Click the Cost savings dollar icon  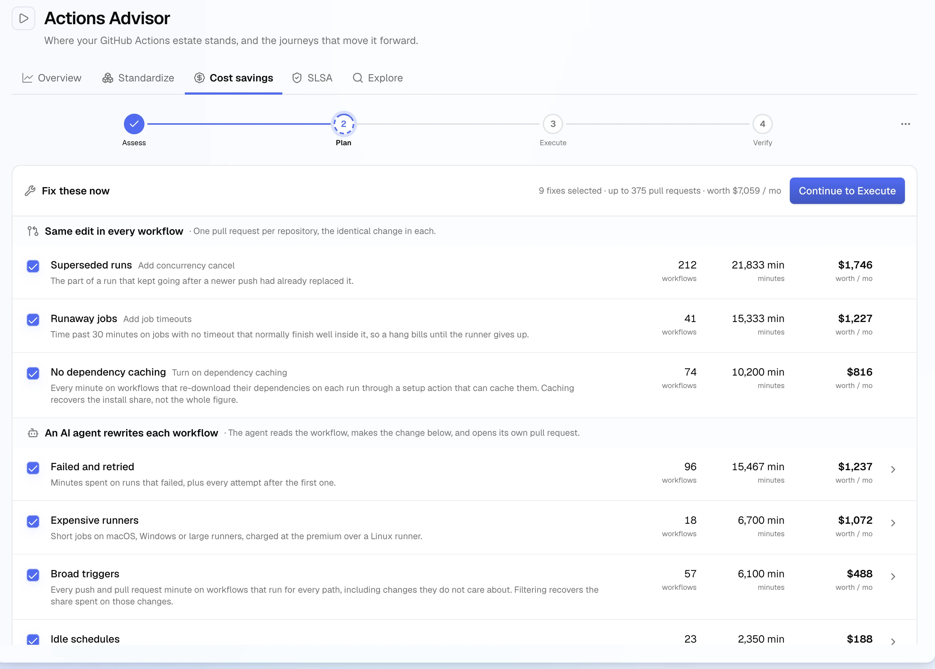199,78
